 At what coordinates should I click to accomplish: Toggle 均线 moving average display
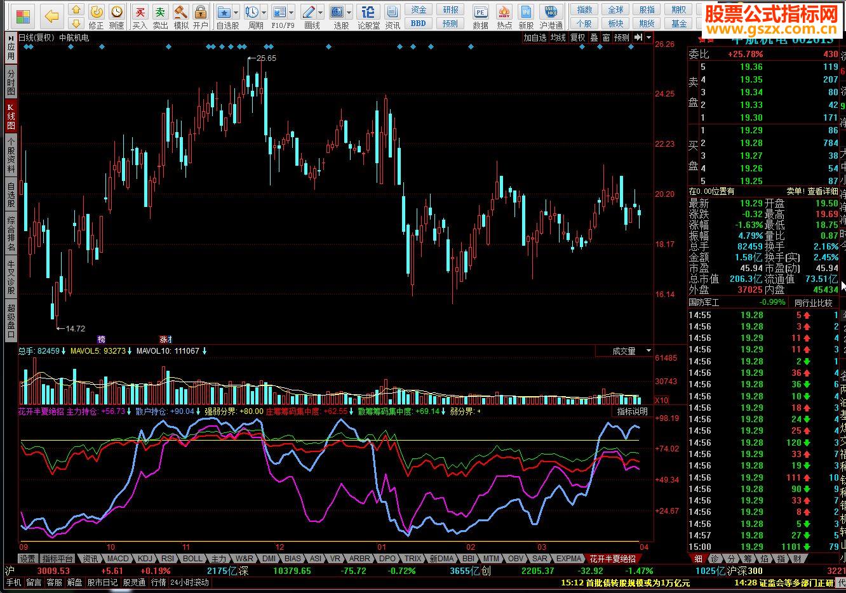coord(558,38)
